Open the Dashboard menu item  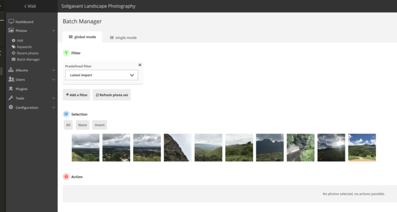[x=24, y=22]
